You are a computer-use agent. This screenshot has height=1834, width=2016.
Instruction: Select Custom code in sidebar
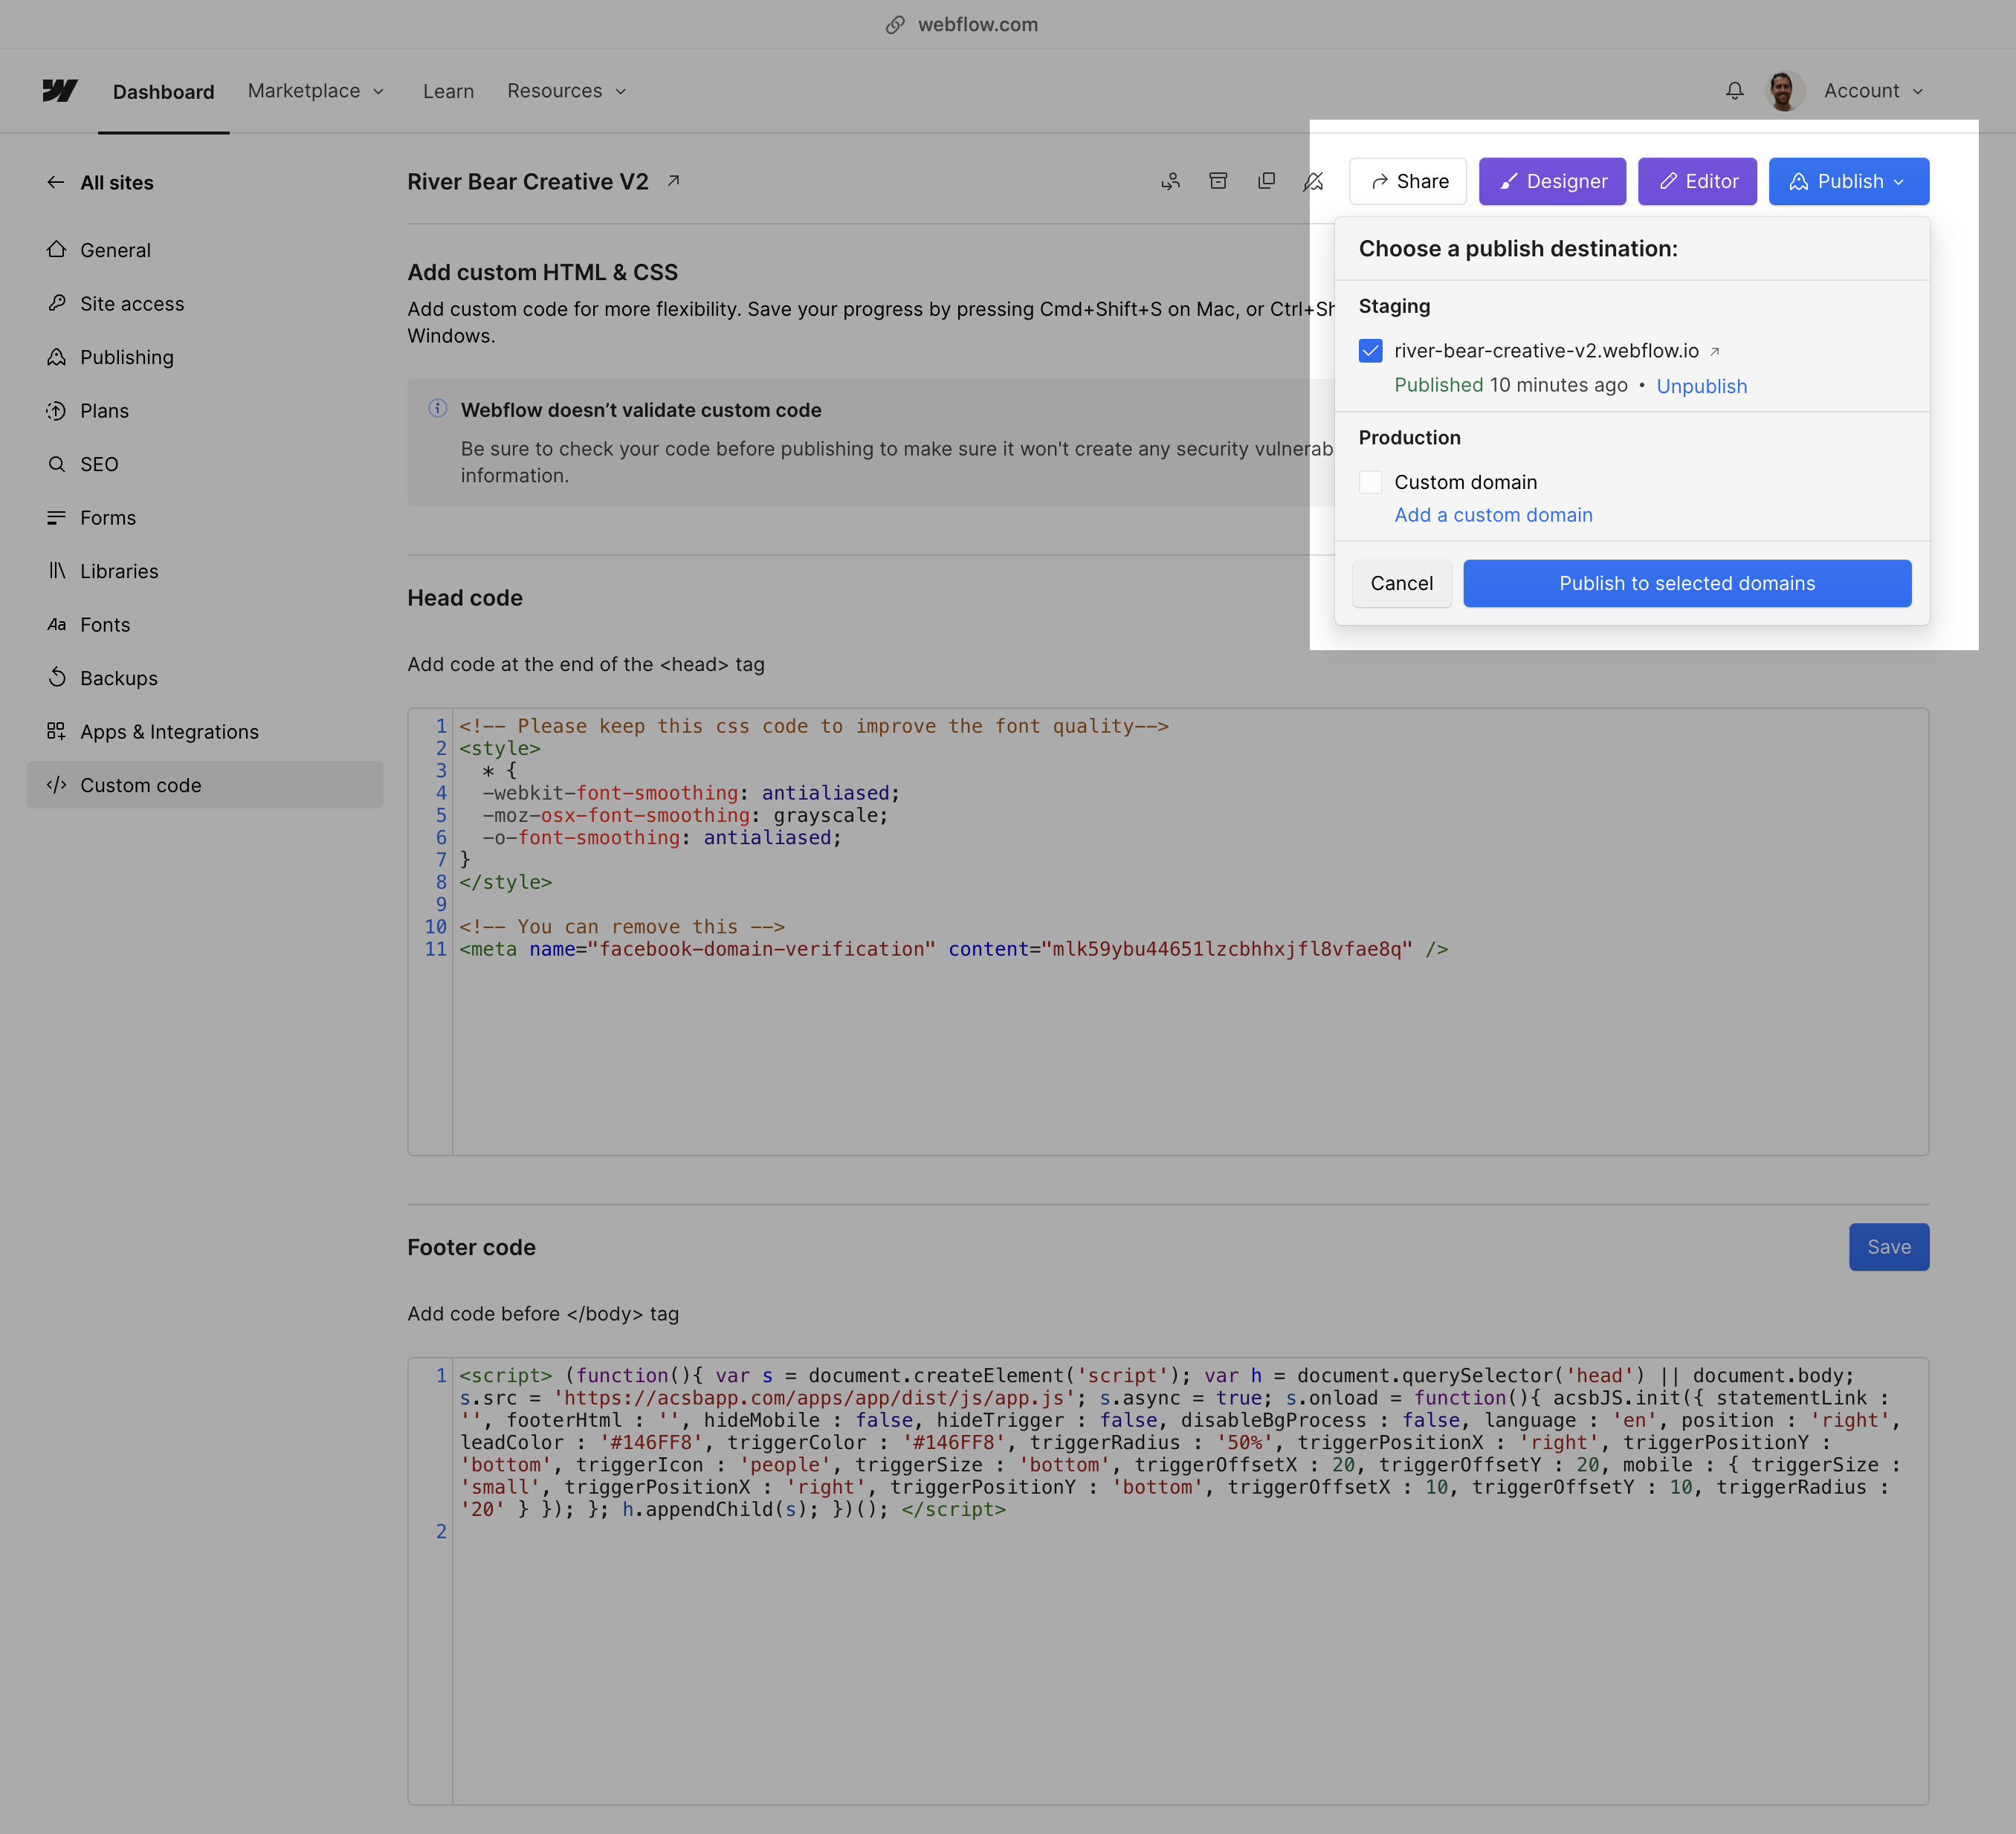[x=205, y=785]
